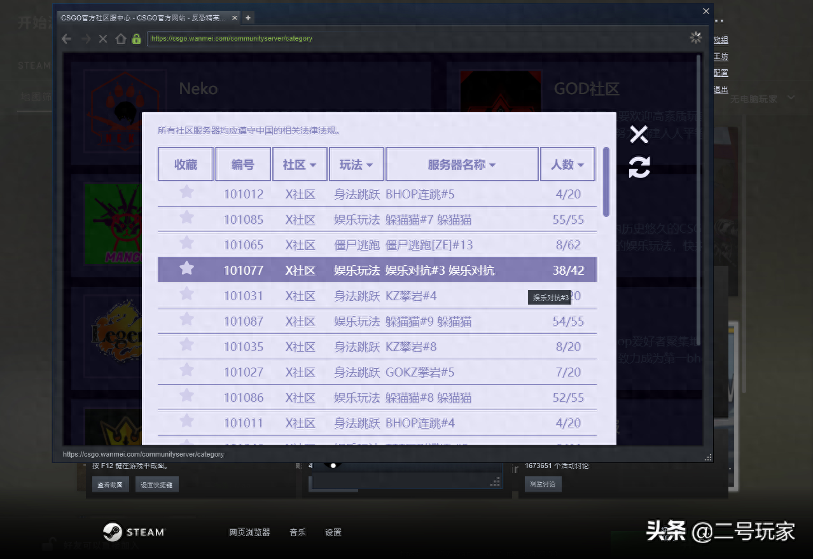Click the Neko community logo
Screen dimensions: 813x559
tap(126, 111)
